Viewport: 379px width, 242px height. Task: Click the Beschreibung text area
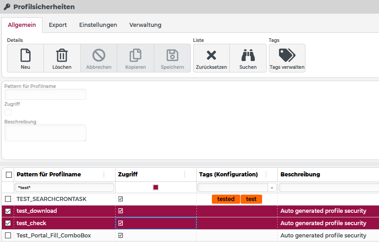tap(45, 133)
